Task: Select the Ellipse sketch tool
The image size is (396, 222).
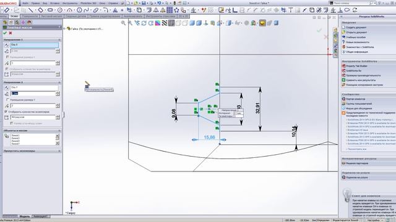Action: tap(96, 10)
